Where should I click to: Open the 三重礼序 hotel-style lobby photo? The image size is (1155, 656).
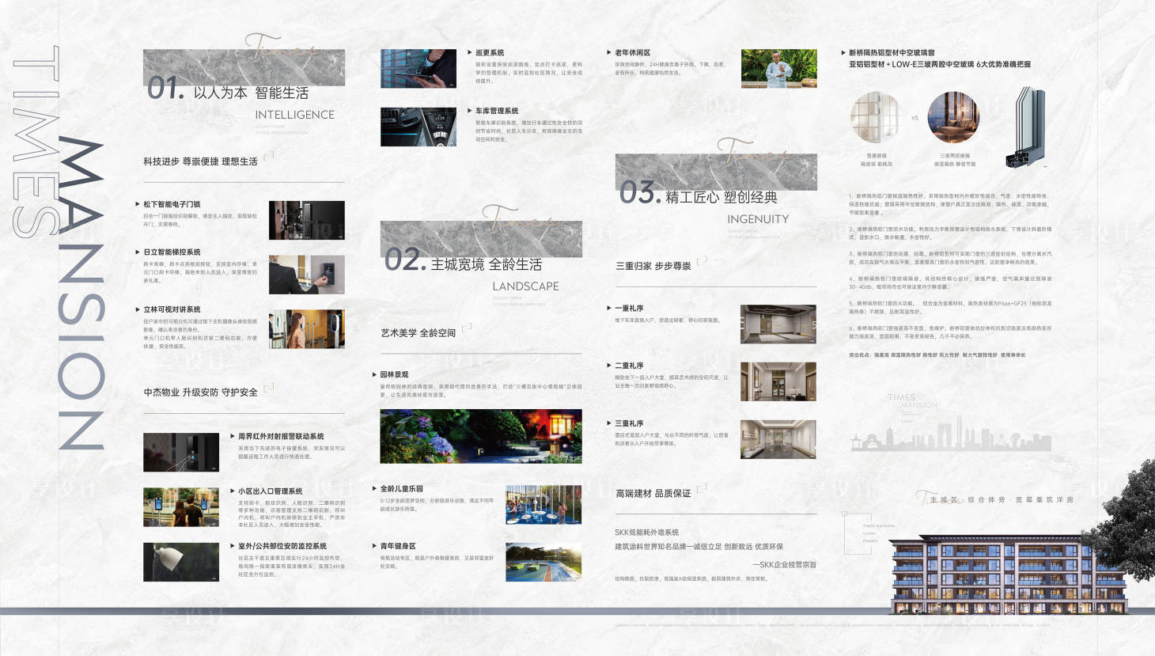coord(778,439)
